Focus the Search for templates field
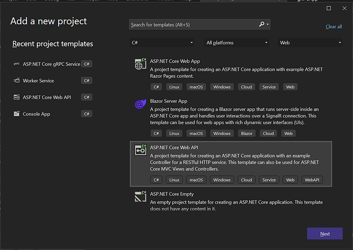Screen dimensions: 353x250 200,24
